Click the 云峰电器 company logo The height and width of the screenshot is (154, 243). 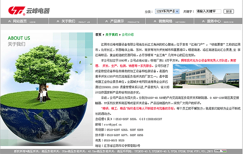point(29,11)
